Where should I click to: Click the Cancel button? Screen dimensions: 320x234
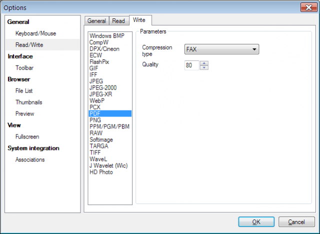296,222
